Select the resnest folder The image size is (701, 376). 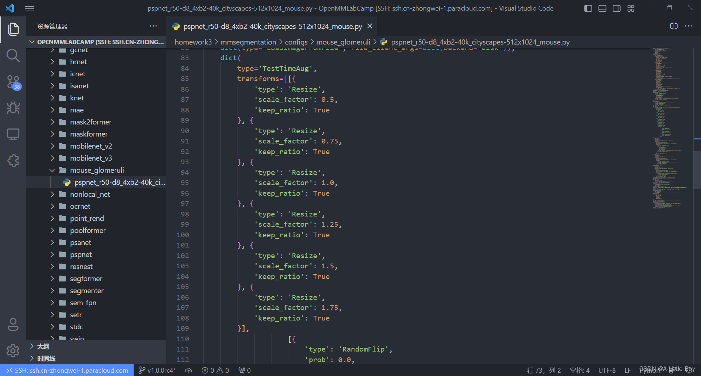point(96,266)
